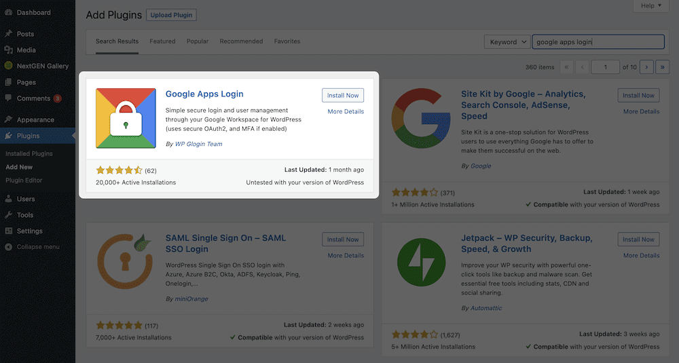
Task: Click the Site Kit star rating
Action: coord(415,193)
